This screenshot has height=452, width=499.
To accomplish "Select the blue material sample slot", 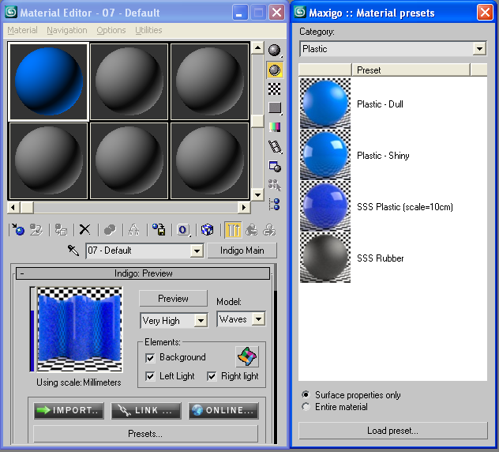I will (x=48, y=81).
